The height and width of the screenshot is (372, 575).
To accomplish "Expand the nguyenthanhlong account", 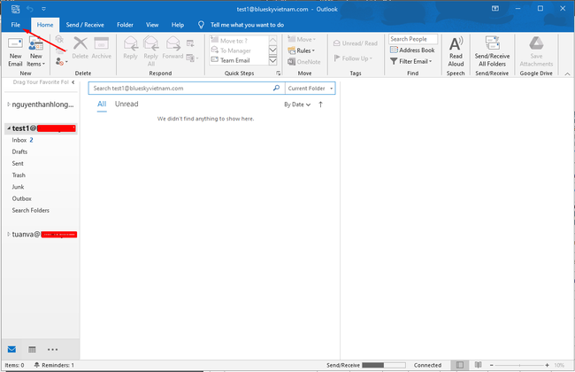I will (9, 105).
